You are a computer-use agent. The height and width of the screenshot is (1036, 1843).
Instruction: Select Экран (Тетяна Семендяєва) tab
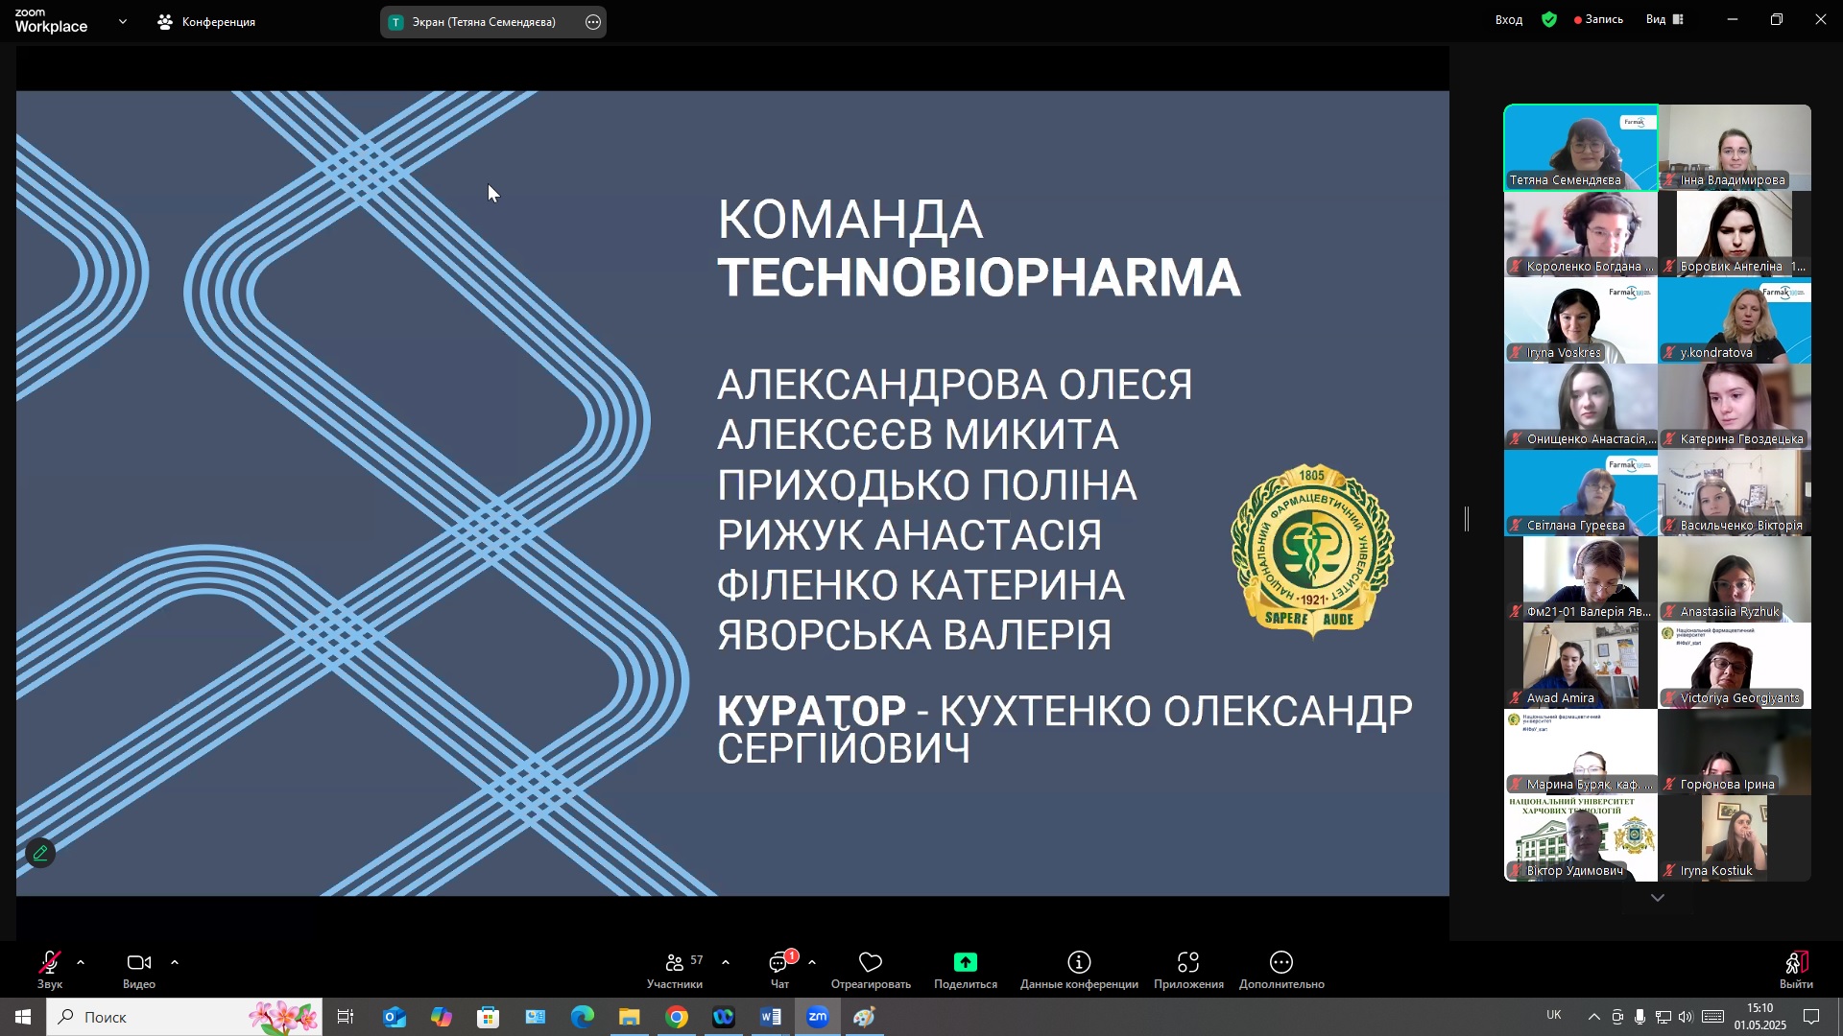point(483,21)
